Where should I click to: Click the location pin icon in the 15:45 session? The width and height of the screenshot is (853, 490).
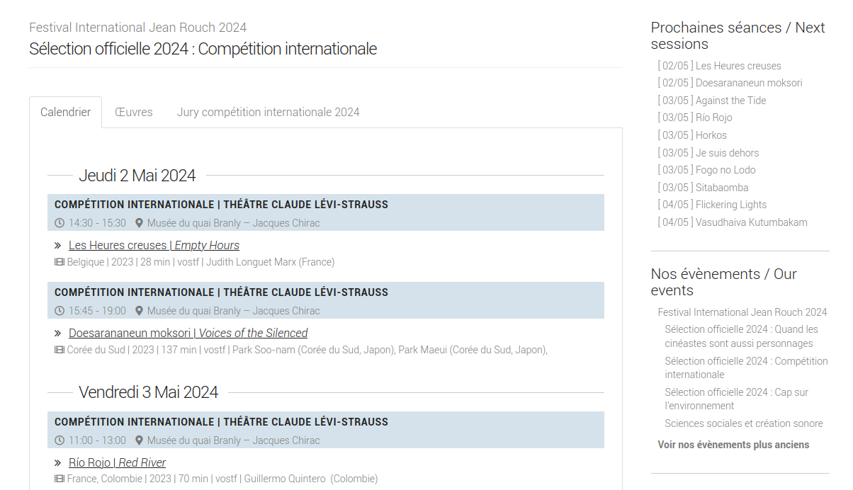click(x=140, y=311)
